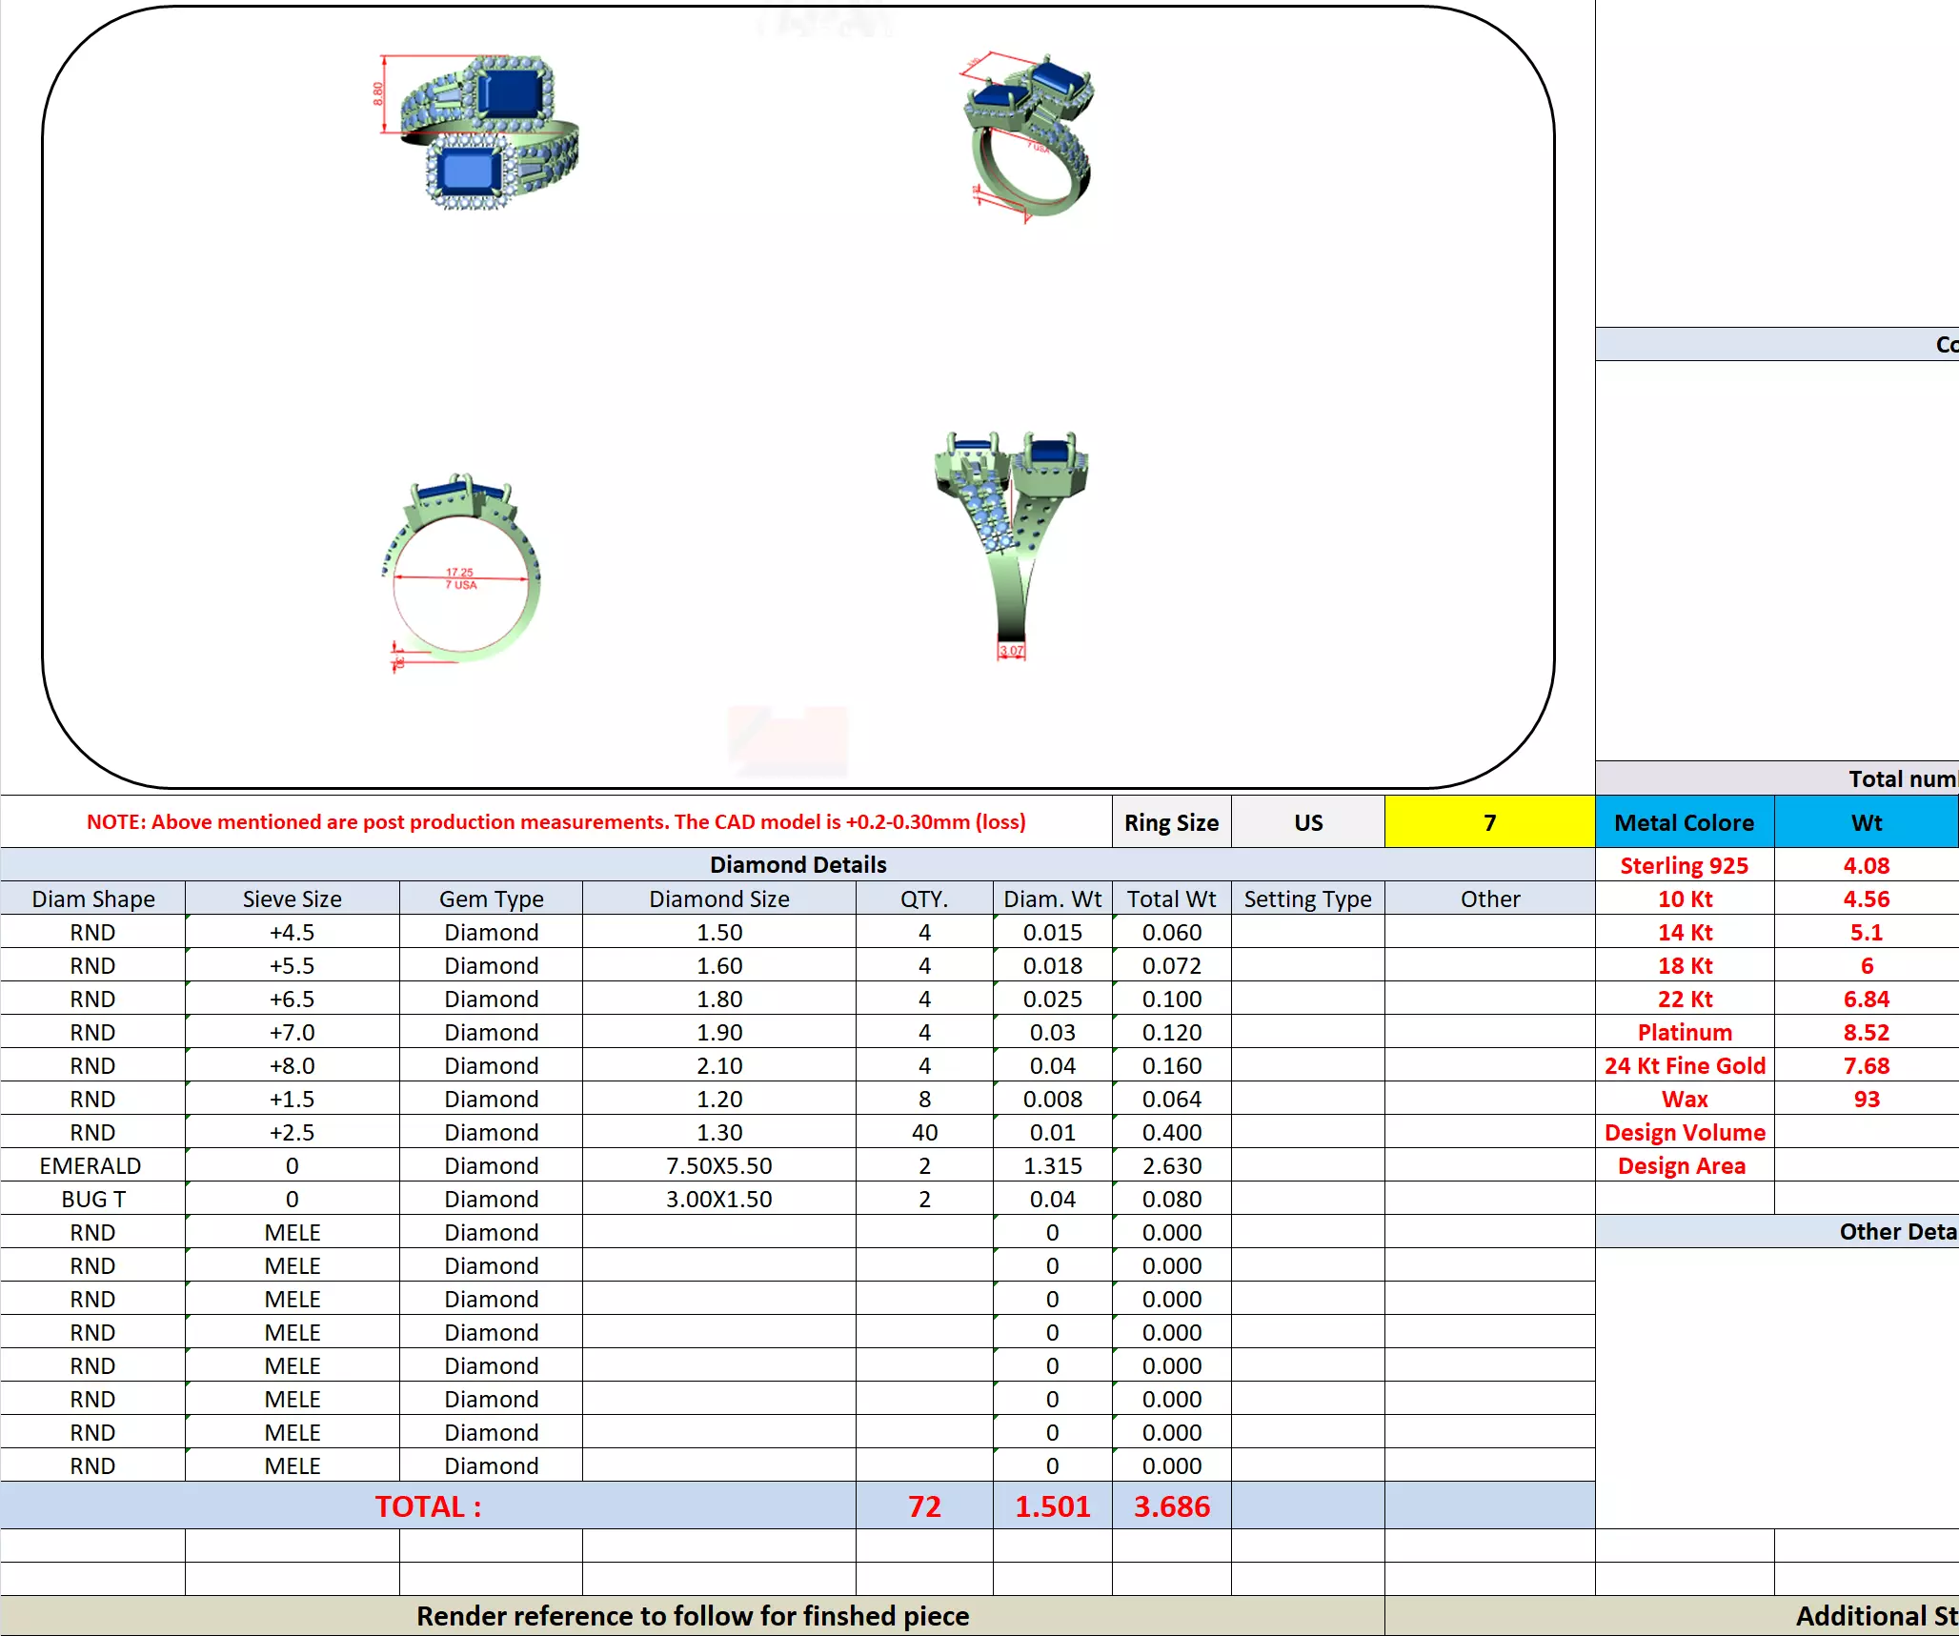
Task: Select the ring front shank view
Action: click(x=1012, y=543)
